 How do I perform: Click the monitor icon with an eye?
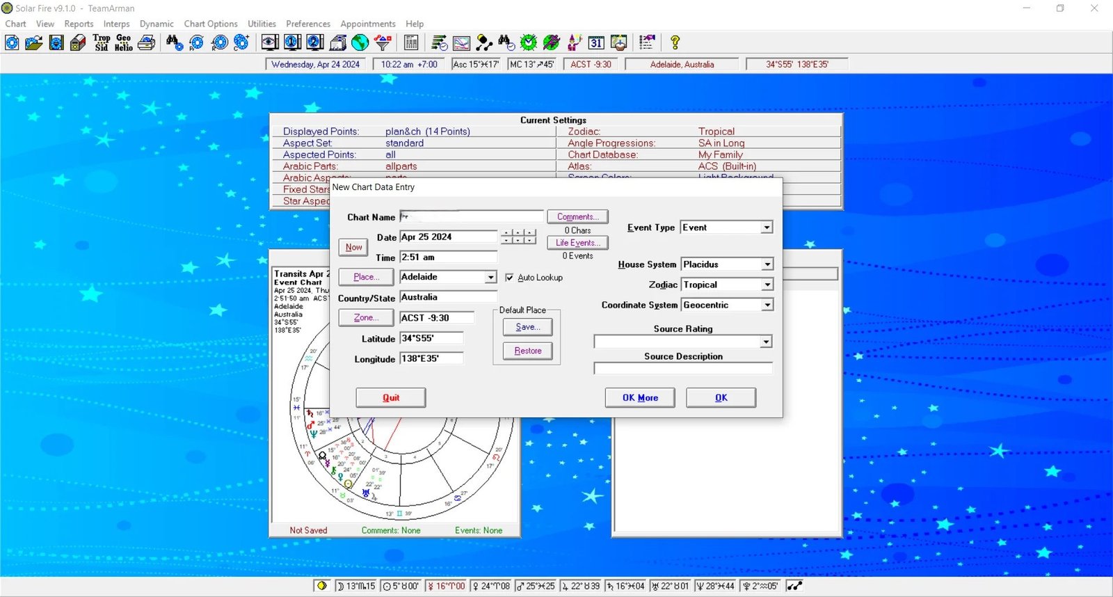coord(270,43)
